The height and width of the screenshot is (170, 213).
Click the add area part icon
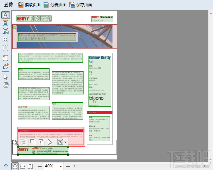(x=33, y=142)
